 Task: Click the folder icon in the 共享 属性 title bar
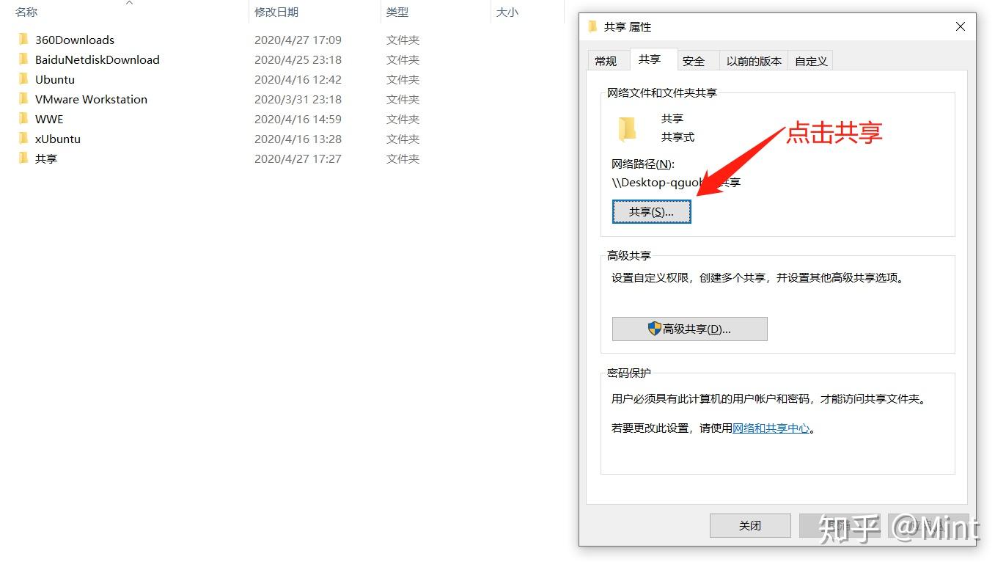tap(592, 26)
